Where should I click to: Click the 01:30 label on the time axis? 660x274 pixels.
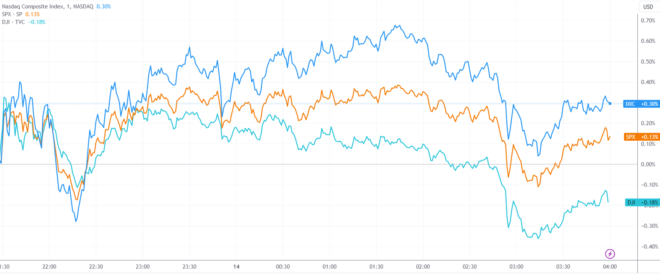376,267
